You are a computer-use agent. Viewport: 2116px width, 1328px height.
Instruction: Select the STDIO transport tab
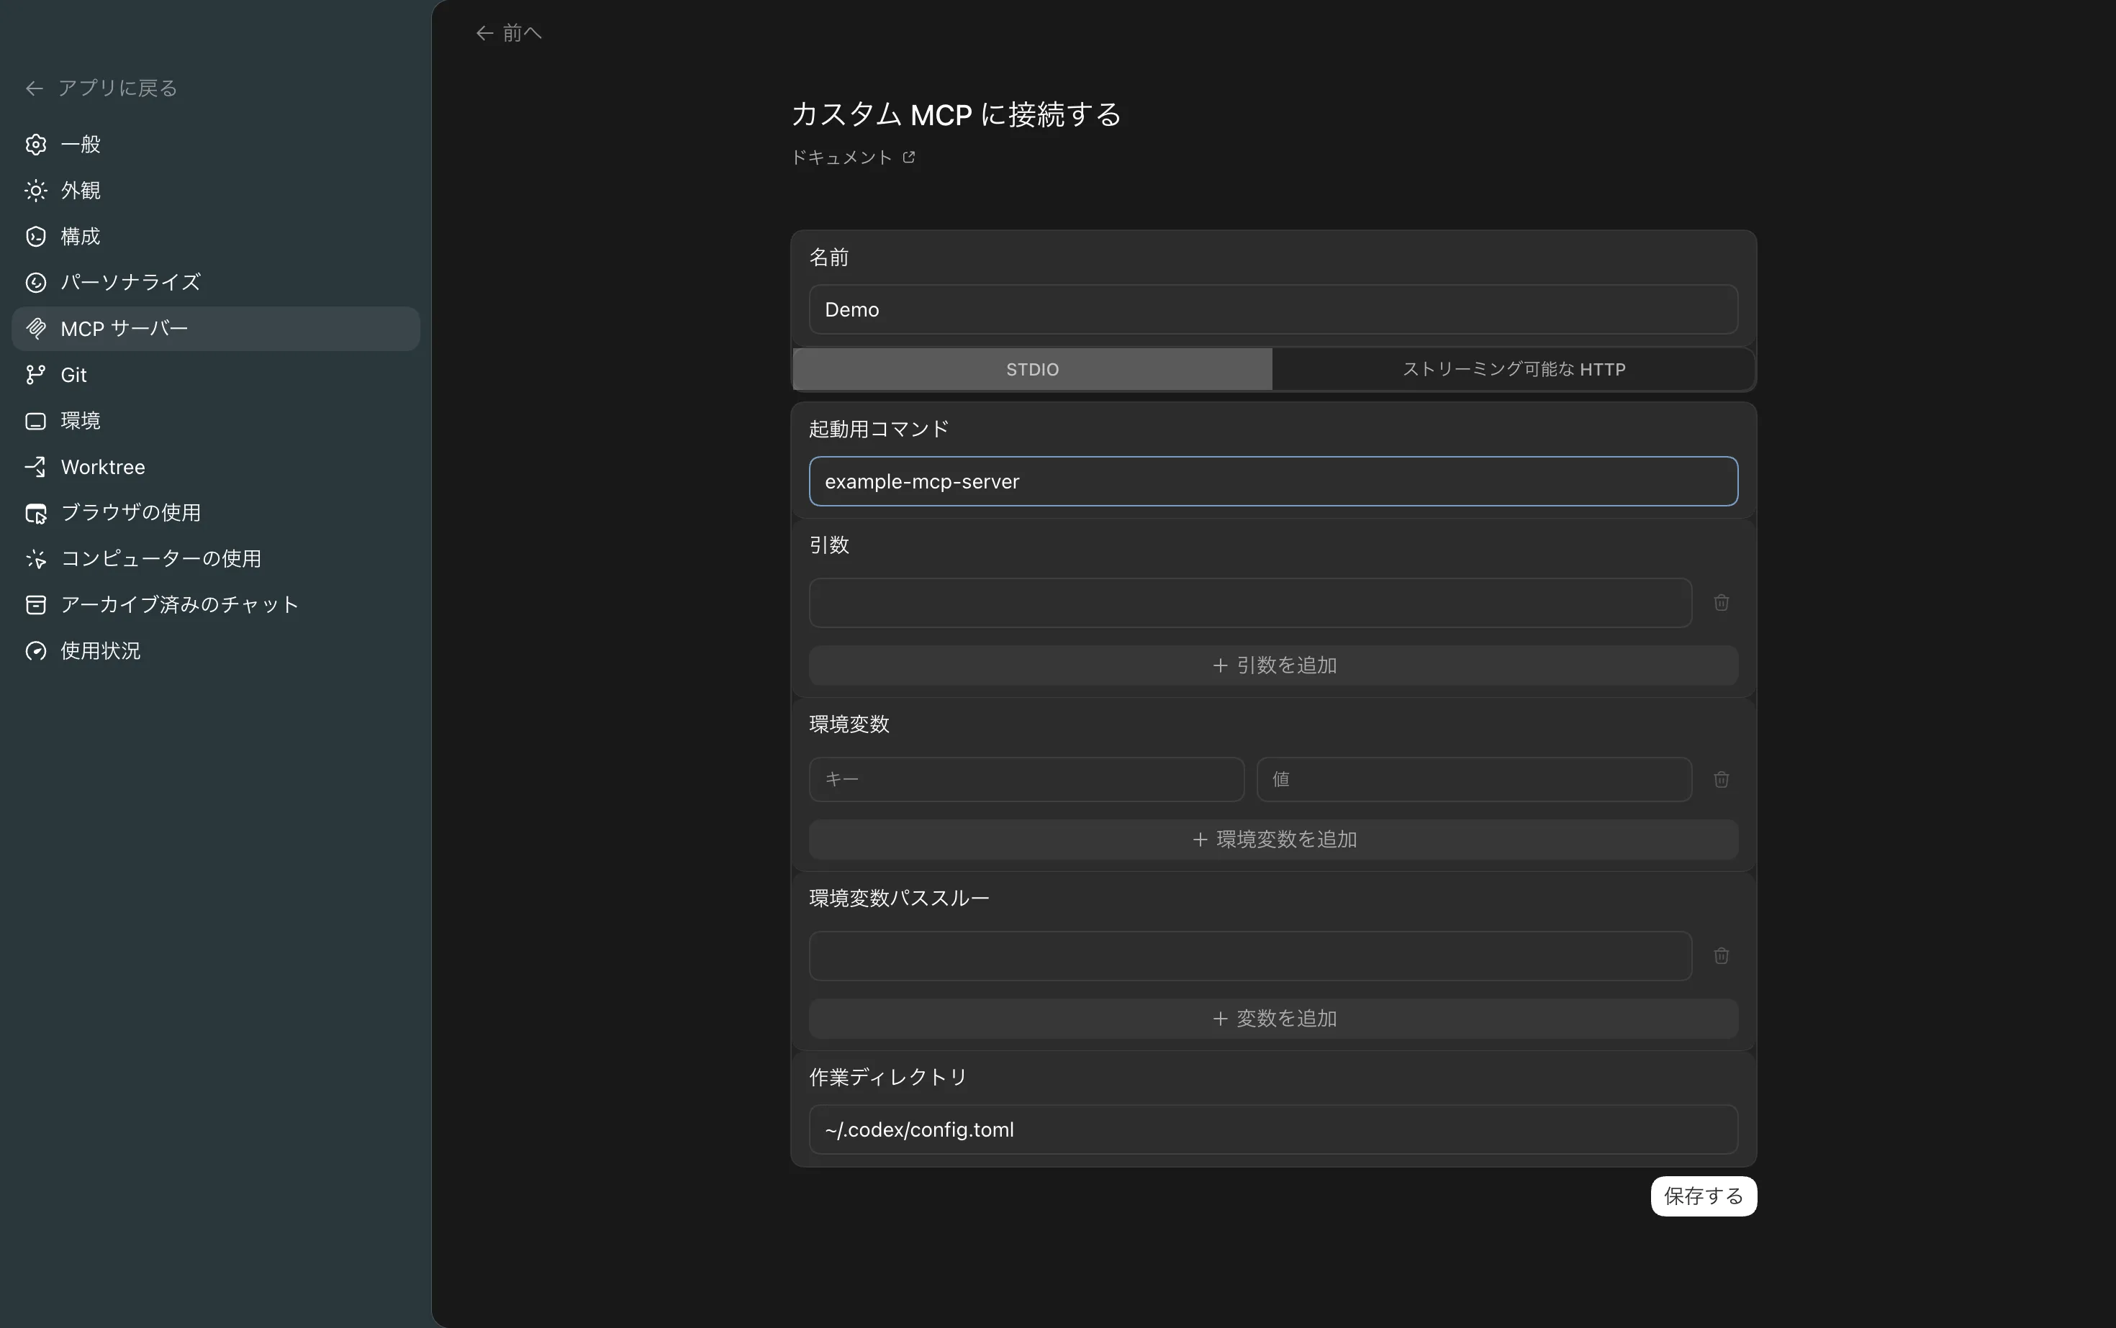[1033, 370]
